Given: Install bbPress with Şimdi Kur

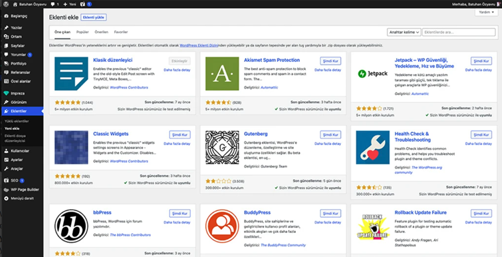Looking at the screenshot, I should (180, 213).
